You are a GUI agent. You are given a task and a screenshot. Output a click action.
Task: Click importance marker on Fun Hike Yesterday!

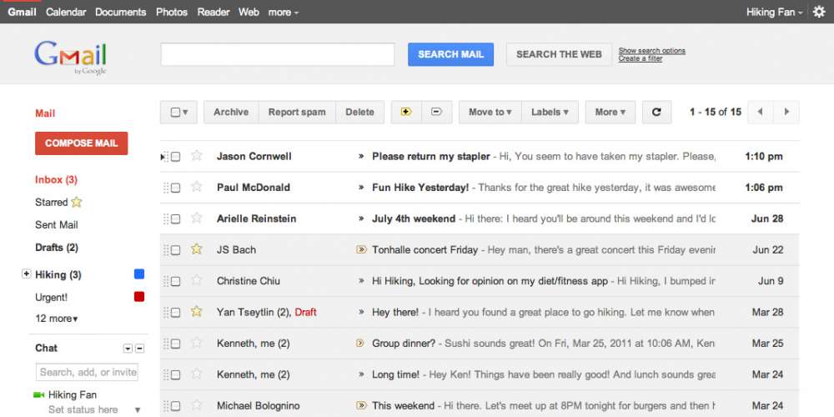pos(361,187)
